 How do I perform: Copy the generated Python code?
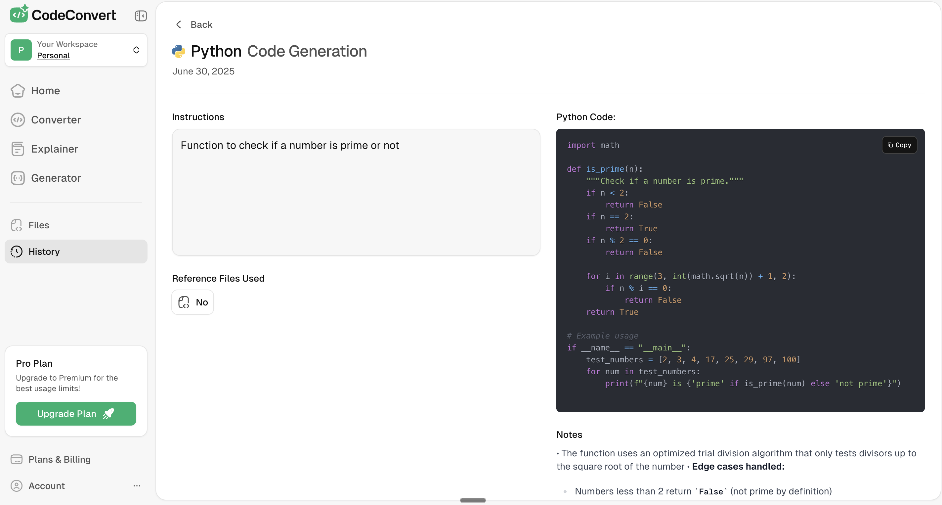899,145
